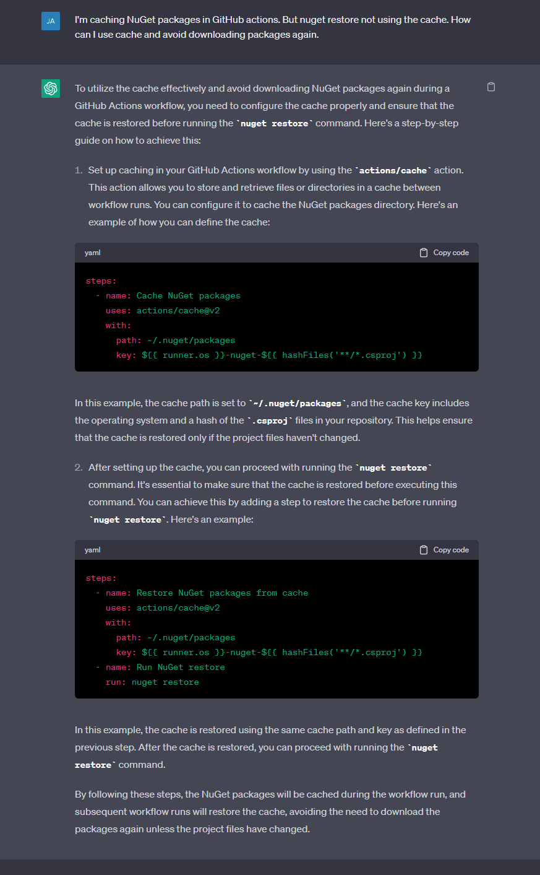The image size is (540, 875).
Task: Click the clipboard icon in the first yaml block
Action: tap(424, 253)
